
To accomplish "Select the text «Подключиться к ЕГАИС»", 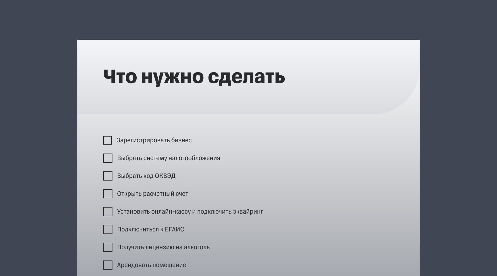I will pyautogui.click(x=151, y=229).
